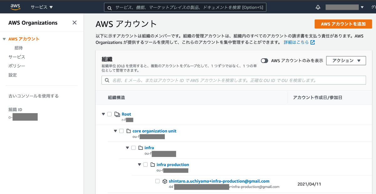Open the notifications bell icon
Image resolution: width=376 pixels, height=194 pixels.
coord(318,7)
